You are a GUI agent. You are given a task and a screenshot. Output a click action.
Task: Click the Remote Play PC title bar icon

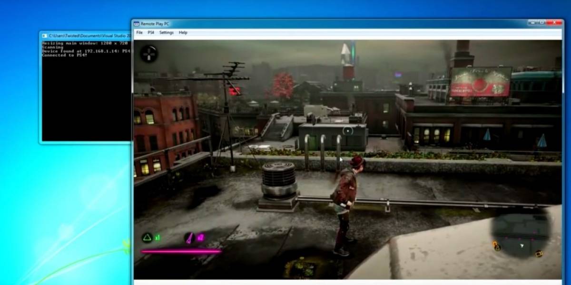[137, 24]
